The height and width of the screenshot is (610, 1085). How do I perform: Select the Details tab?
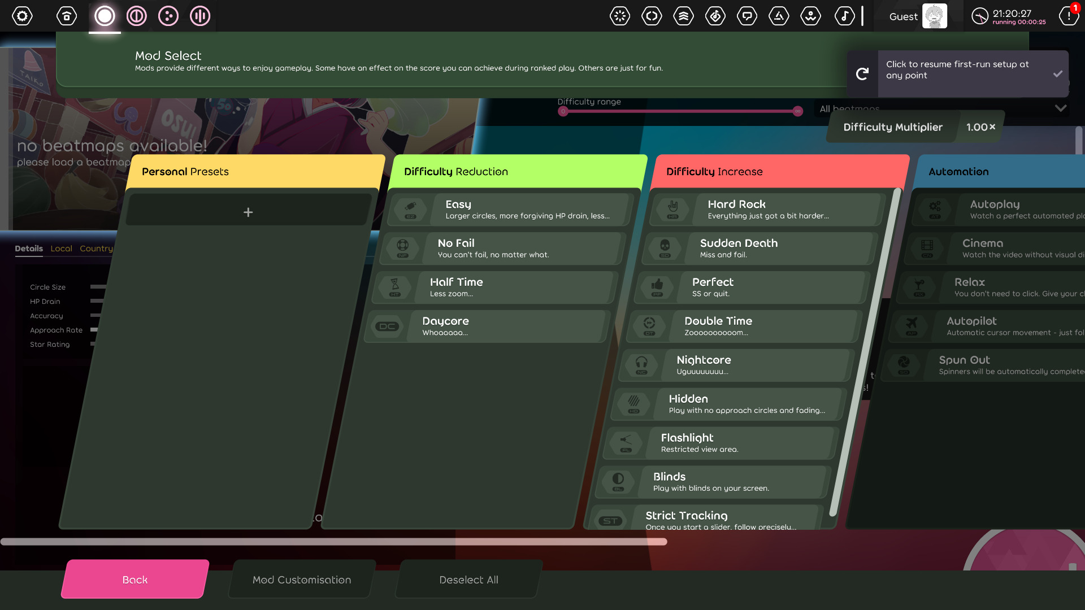pos(29,249)
